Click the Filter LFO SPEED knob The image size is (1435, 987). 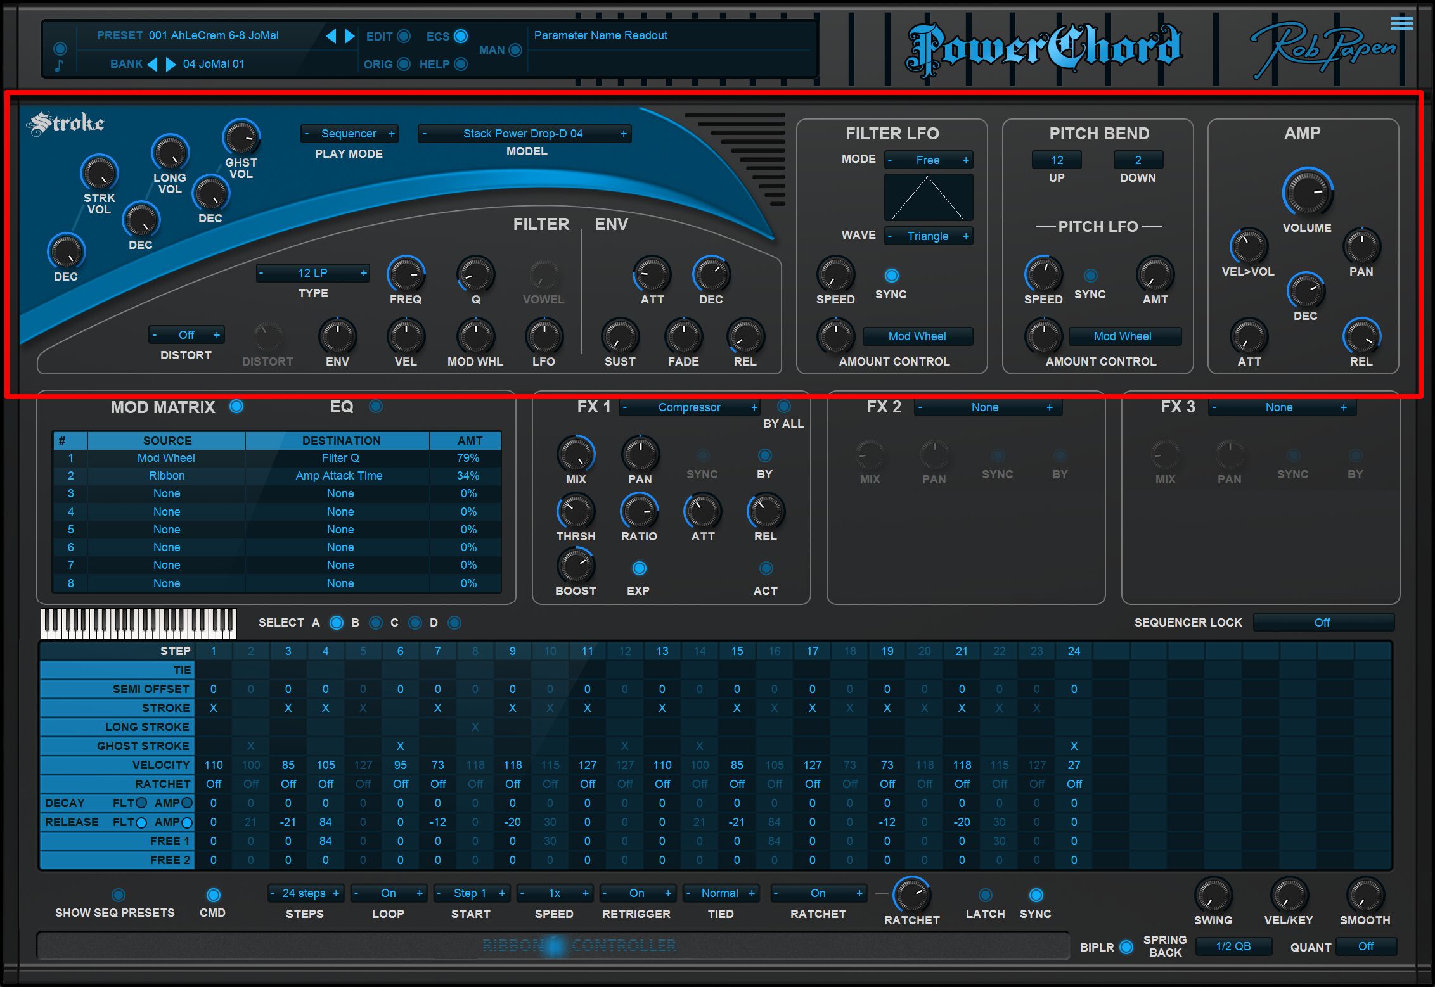[x=835, y=274]
